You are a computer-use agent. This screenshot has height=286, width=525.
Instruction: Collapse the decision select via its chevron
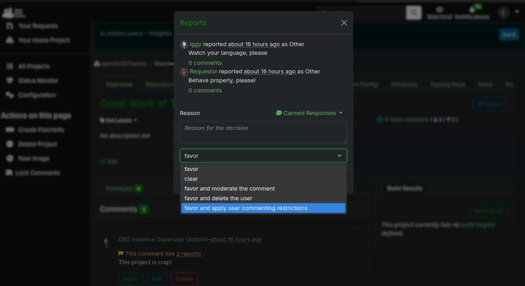point(339,156)
